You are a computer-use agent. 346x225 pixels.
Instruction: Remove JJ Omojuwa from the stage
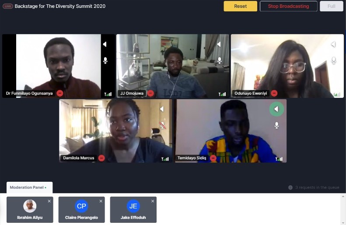click(150, 93)
